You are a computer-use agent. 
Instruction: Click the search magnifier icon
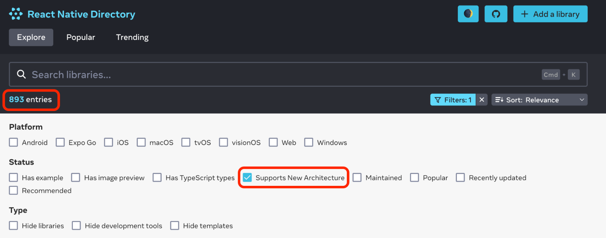(21, 74)
